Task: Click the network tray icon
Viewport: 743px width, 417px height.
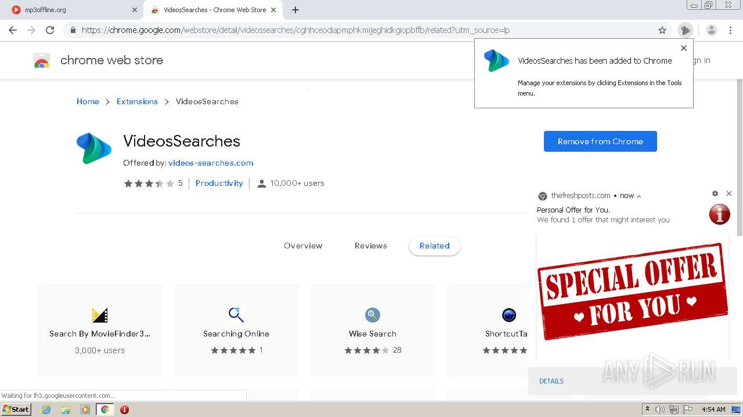Action: click(x=674, y=409)
